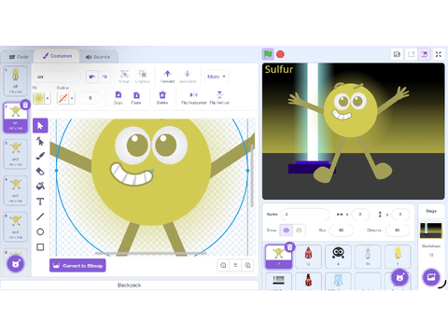448x336 pixels.
Task: Reset canvas zoom with equals button
Action: point(235,265)
